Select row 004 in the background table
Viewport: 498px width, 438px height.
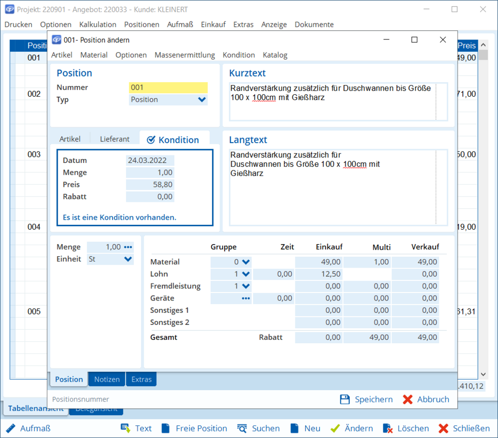coord(34,227)
